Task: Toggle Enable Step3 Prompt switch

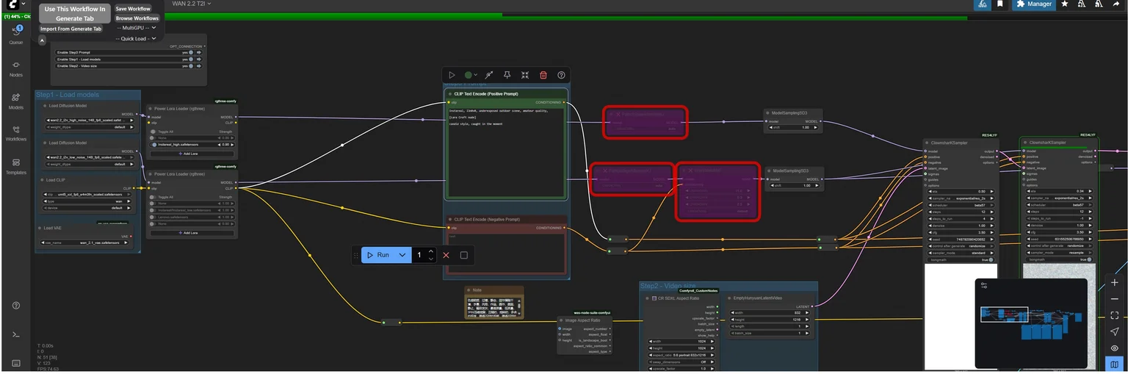Action: (x=191, y=53)
